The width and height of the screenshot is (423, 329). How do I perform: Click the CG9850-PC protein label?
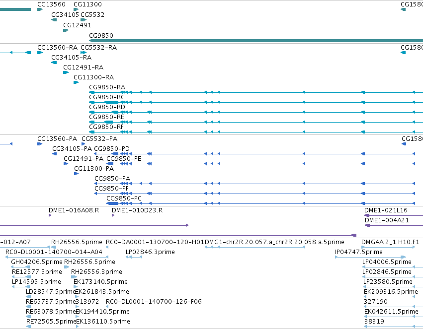124,198
